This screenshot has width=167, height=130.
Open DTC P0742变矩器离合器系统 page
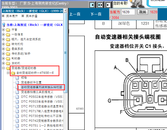tap(42, 121)
